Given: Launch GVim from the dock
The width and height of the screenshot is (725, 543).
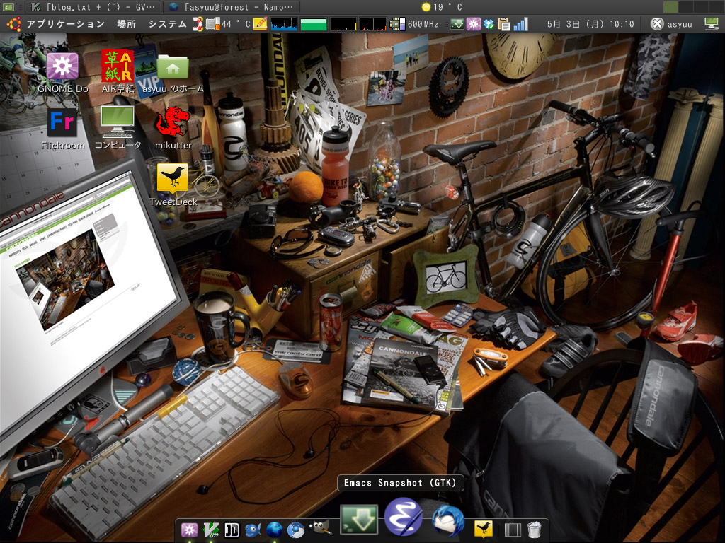Looking at the screenshot, I should [210, 530].
